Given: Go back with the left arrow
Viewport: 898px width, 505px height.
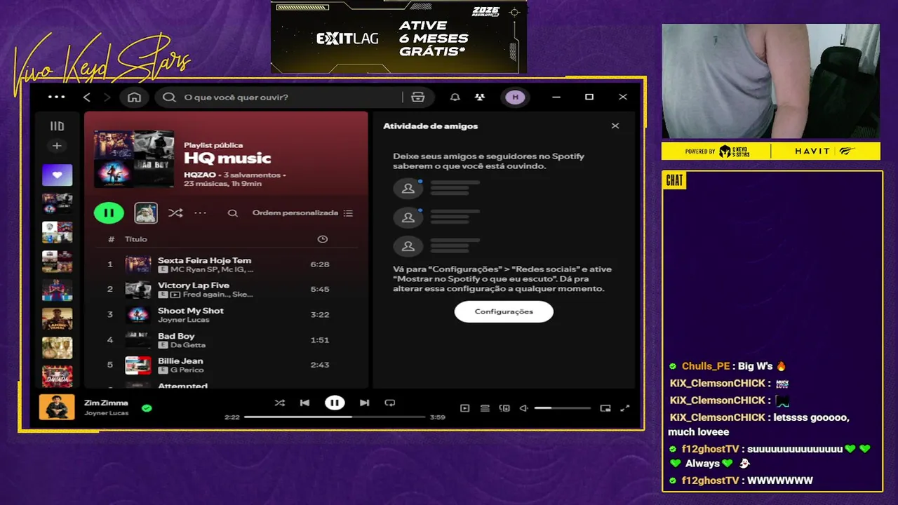Looking at the screenshot, I should 87,97.
